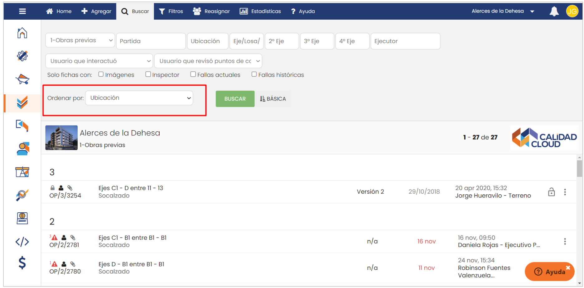
Task: Click the JG user avatar
Action: [572, 12]
